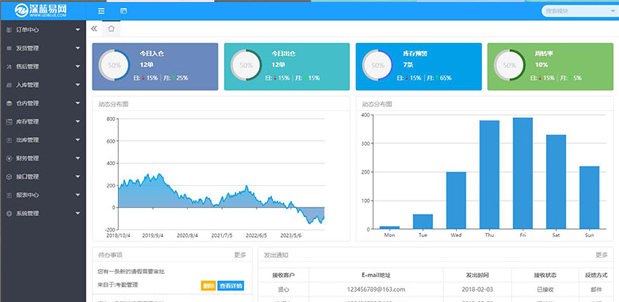Click the Thu bar in bar chart
619x302 pixels.
click(x=490, y=175)
